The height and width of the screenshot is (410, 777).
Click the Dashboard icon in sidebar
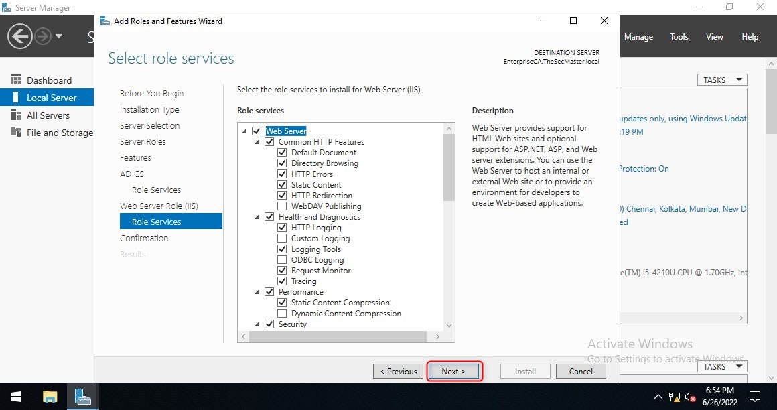tap(16, 80)
